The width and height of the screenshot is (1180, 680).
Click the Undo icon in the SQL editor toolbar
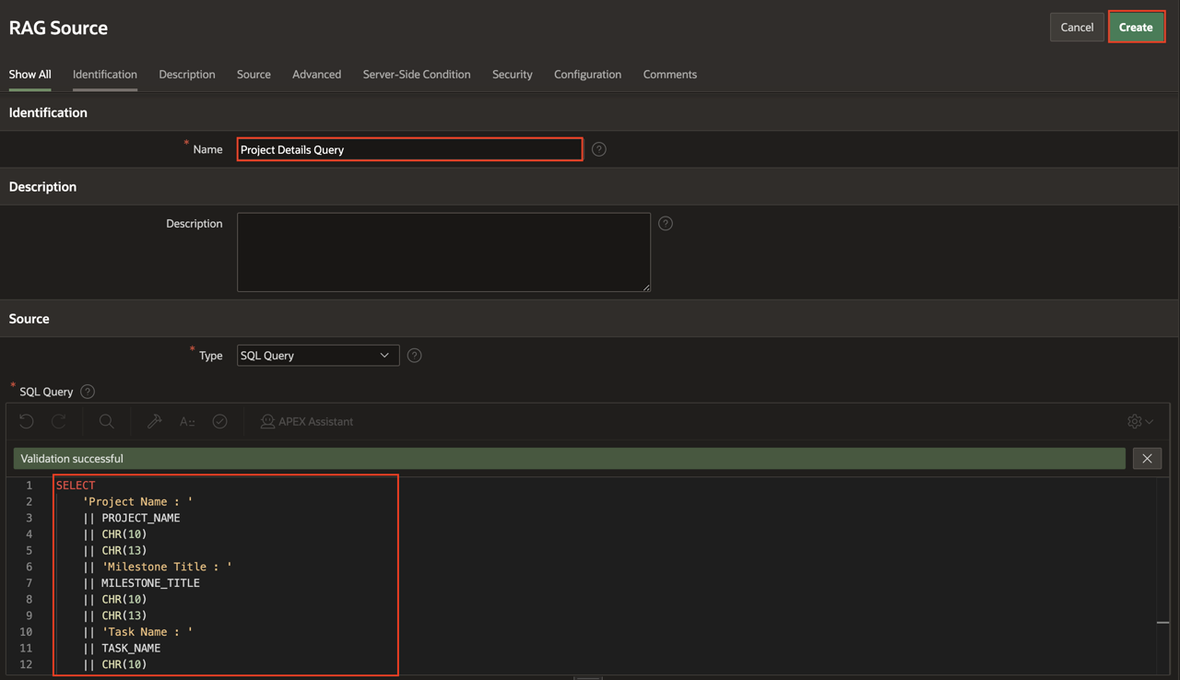click(27, 421)
